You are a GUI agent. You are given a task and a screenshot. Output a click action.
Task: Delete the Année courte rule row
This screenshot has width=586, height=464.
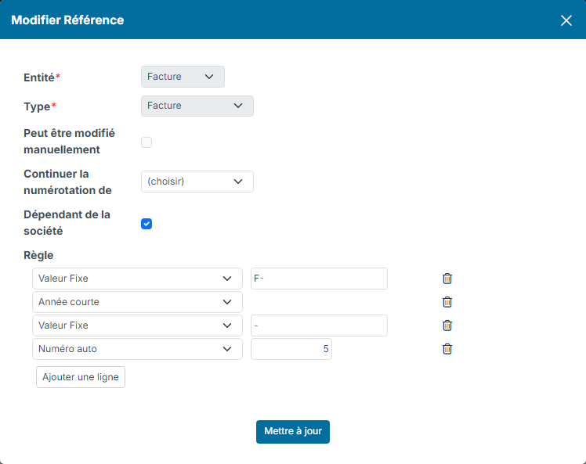447,302
